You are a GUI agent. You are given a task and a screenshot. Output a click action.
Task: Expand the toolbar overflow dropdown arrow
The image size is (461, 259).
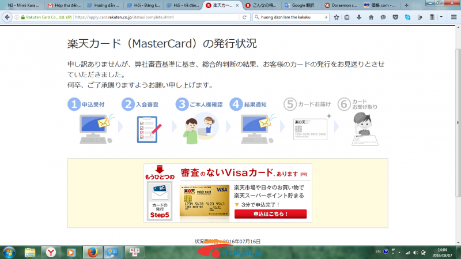click(x=441, y=17)
